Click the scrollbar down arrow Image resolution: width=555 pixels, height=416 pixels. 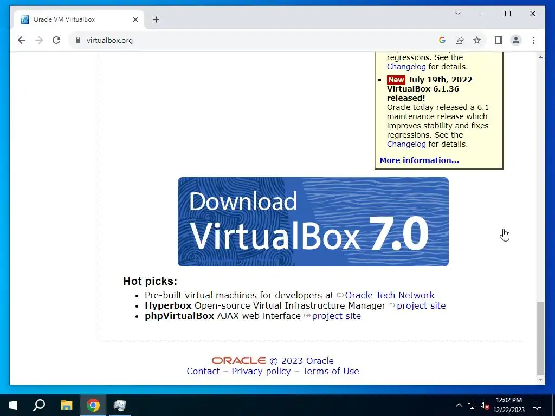540,380
